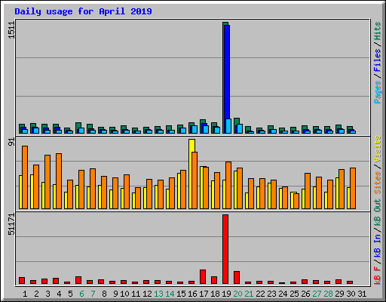This screenshot has height=302, width=386.
Task: Click the Sites legend label
Action: point(378,182)
